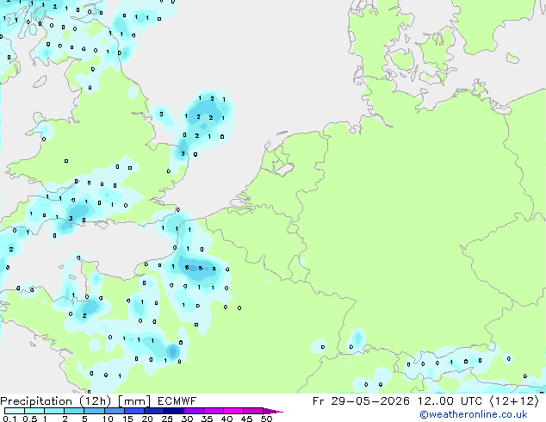
Task: Select the "35" legend scale label
Action: tap(207, 419)
